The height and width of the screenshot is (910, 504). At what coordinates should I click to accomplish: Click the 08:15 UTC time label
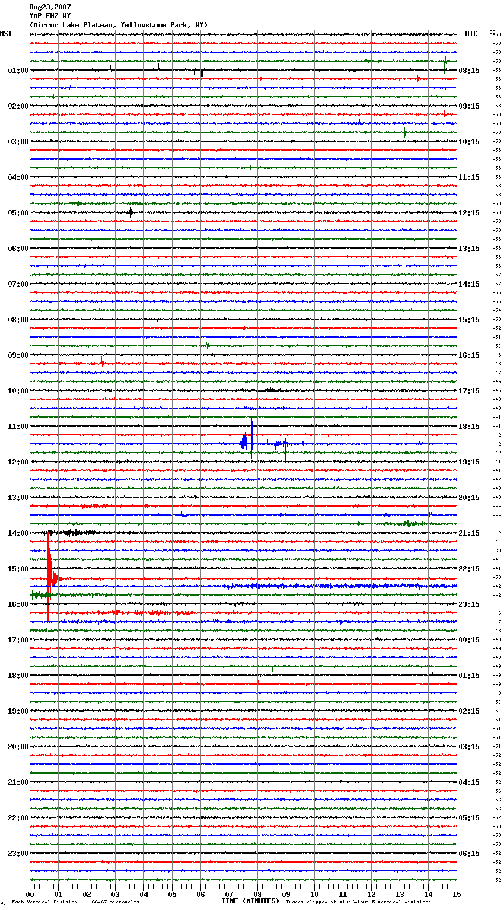[469, 71]
